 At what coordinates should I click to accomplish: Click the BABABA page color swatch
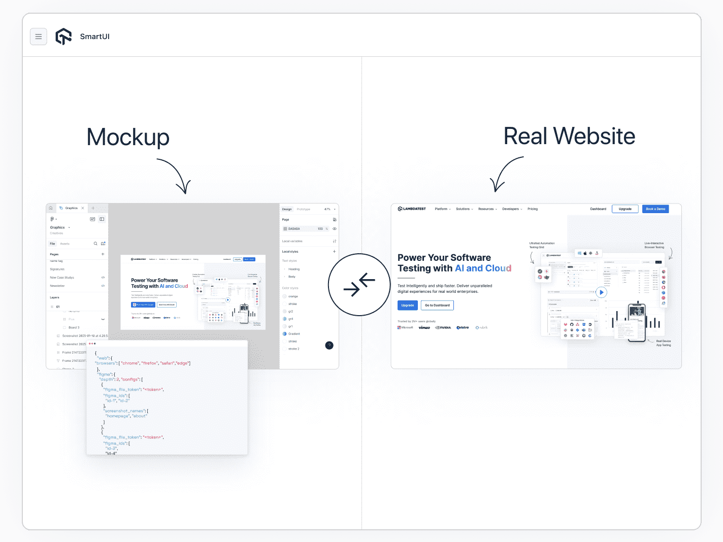click(x=285, y=229)
